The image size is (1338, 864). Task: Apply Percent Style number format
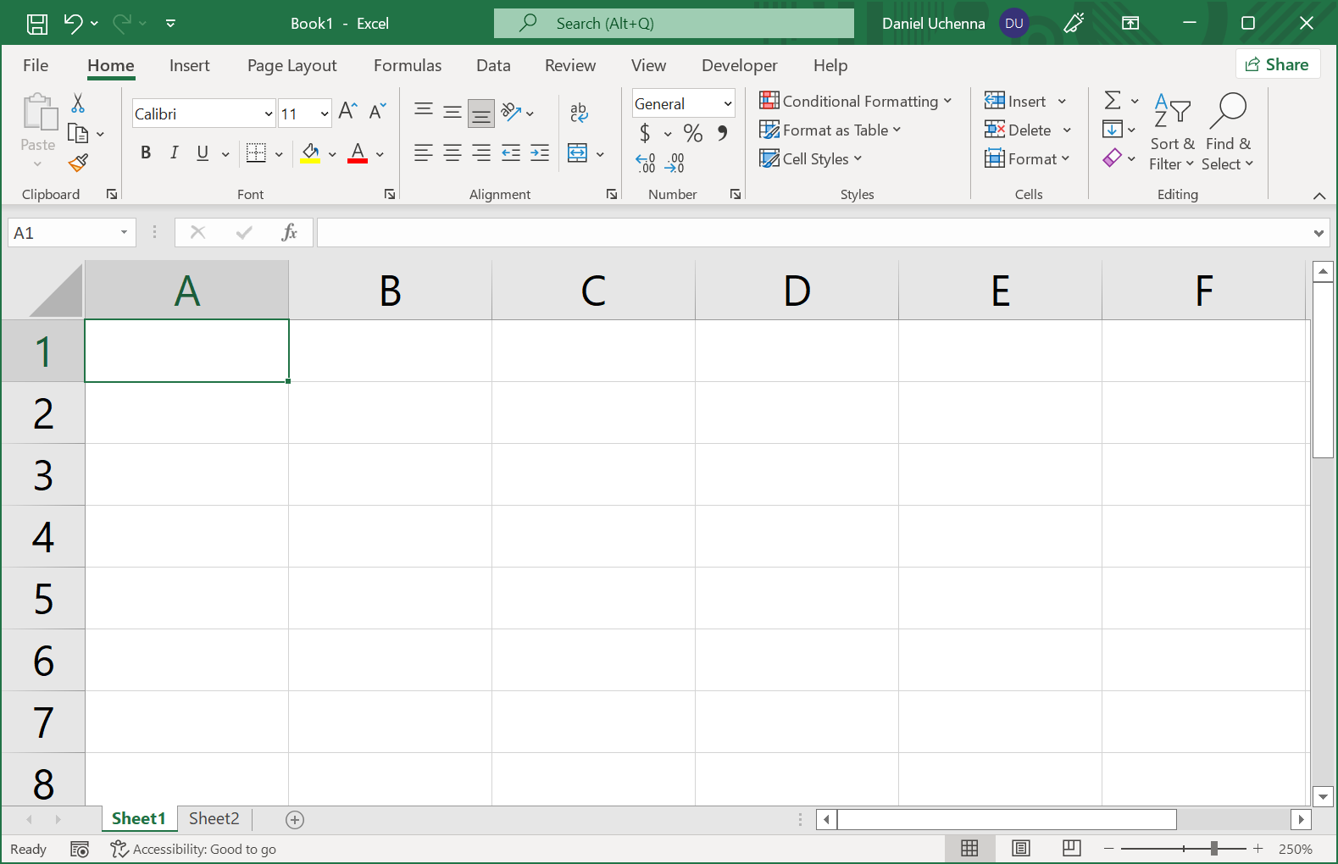pyautogui.click(x=692, y=133)
